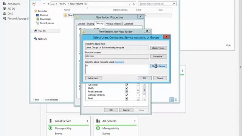Screen dimensions: 242x136
Task: Click Locations button
Action: (x=158, y=56)
